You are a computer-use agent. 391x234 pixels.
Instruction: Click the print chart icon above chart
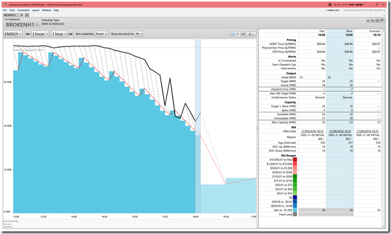pyautogui.click(x=243, y=34)
